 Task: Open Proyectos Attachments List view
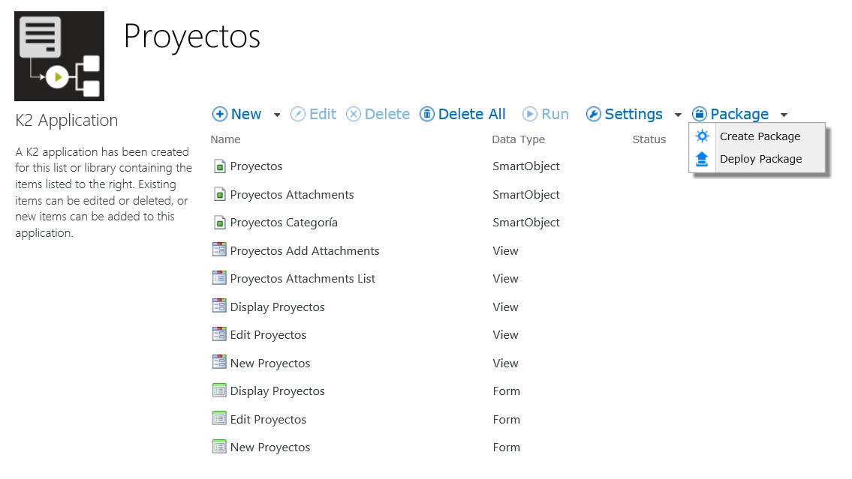pyautogui.click(x=303, y=279)
